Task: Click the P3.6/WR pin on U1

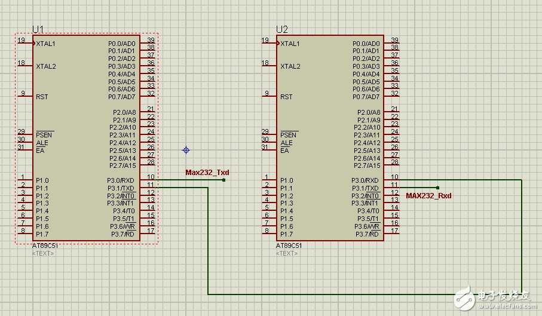Action: (123, 226)
